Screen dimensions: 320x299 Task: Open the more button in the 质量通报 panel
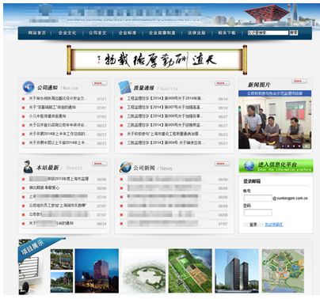click(x=222, y=83)
